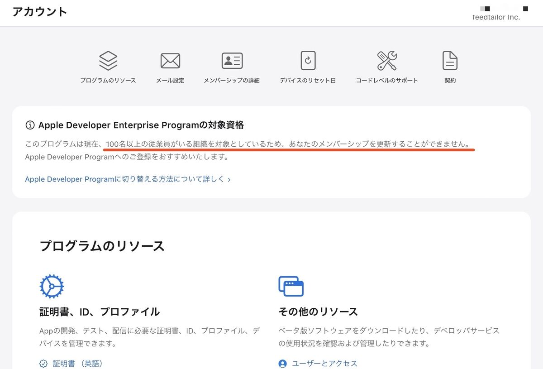
Task: Click the contract document icon
Action: point(450,61)
